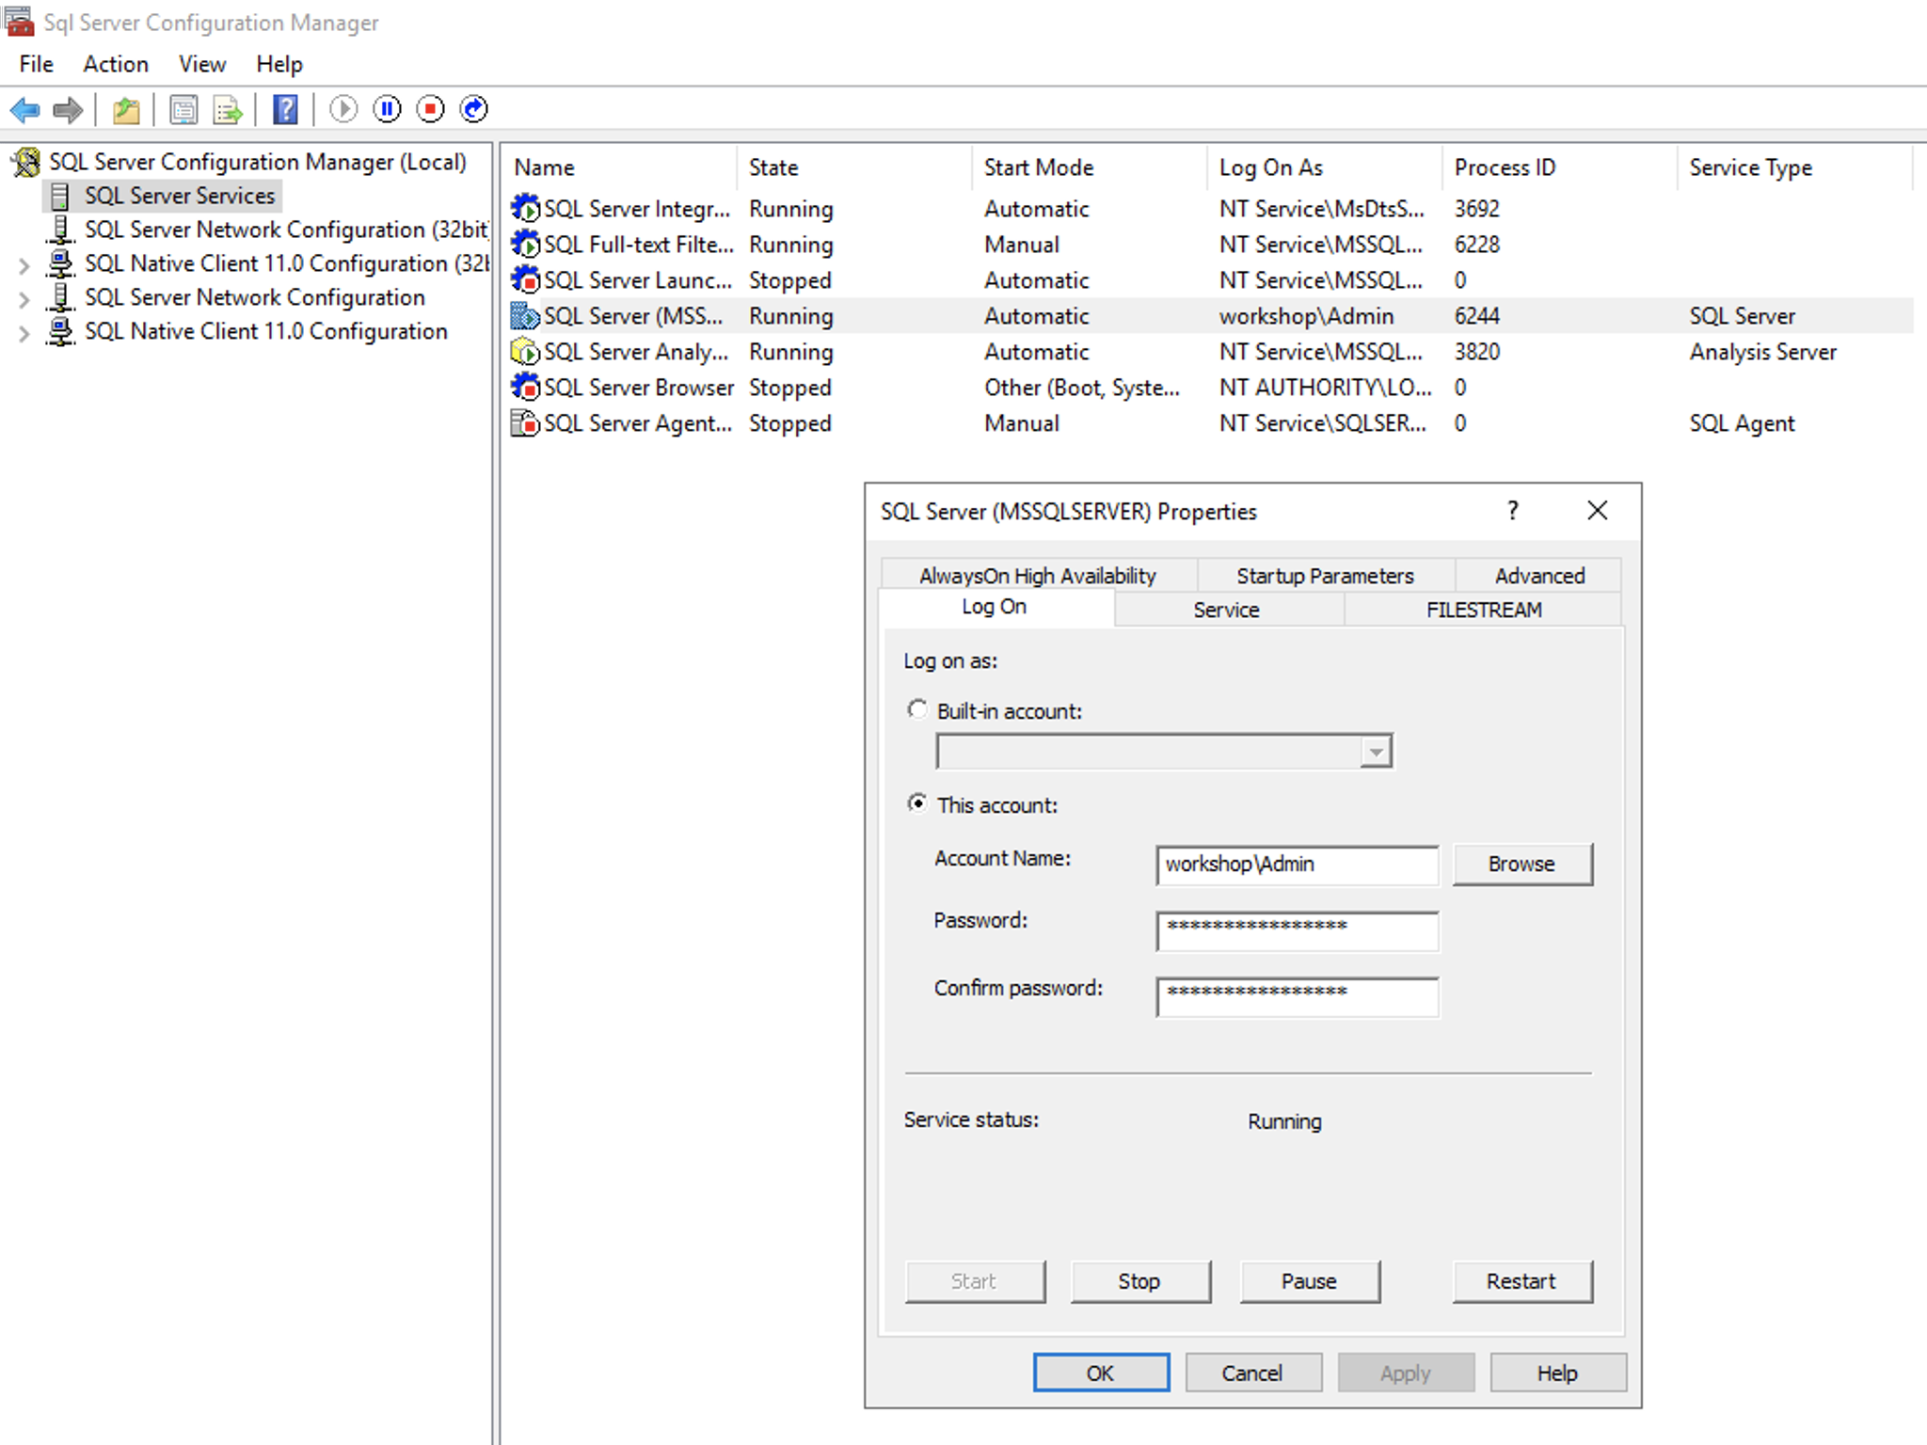Select the SQL Server Agent... service icon

pos(525,422)
